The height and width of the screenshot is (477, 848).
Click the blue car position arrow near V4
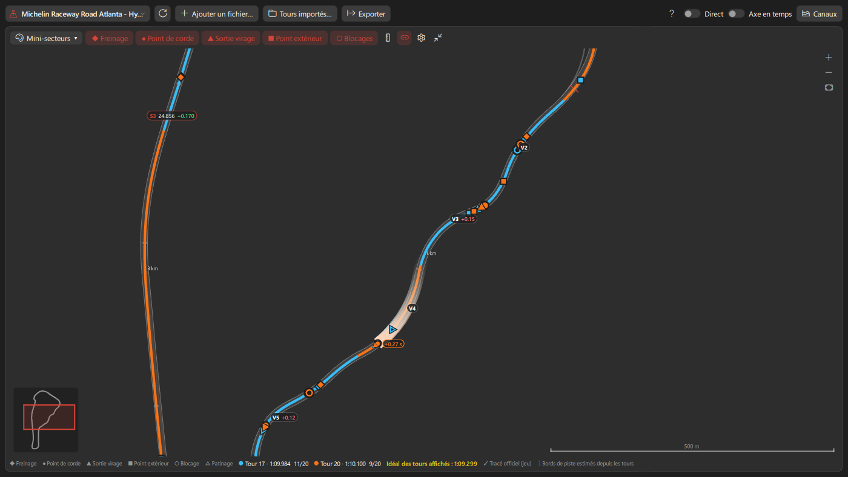(x=393, y=329)
